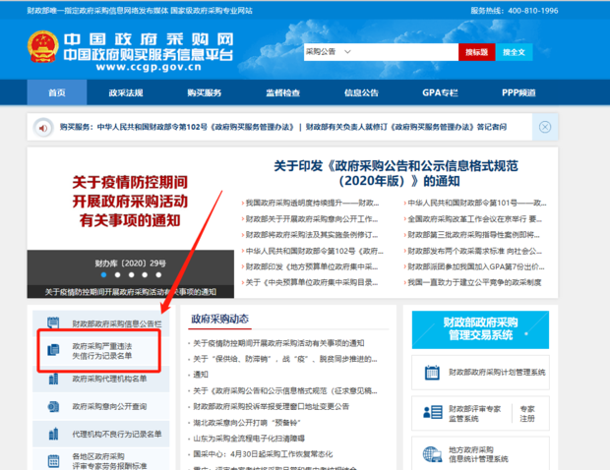610x470 pixels.
Task: Open 财政部政府采购计划管理系统 link
Action: pos(497,373)
